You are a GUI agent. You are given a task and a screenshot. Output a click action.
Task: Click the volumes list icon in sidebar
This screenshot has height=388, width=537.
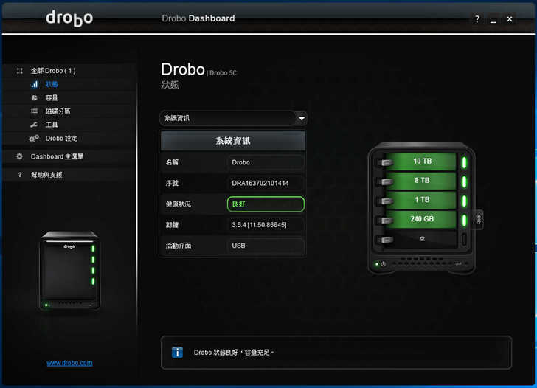34,111
